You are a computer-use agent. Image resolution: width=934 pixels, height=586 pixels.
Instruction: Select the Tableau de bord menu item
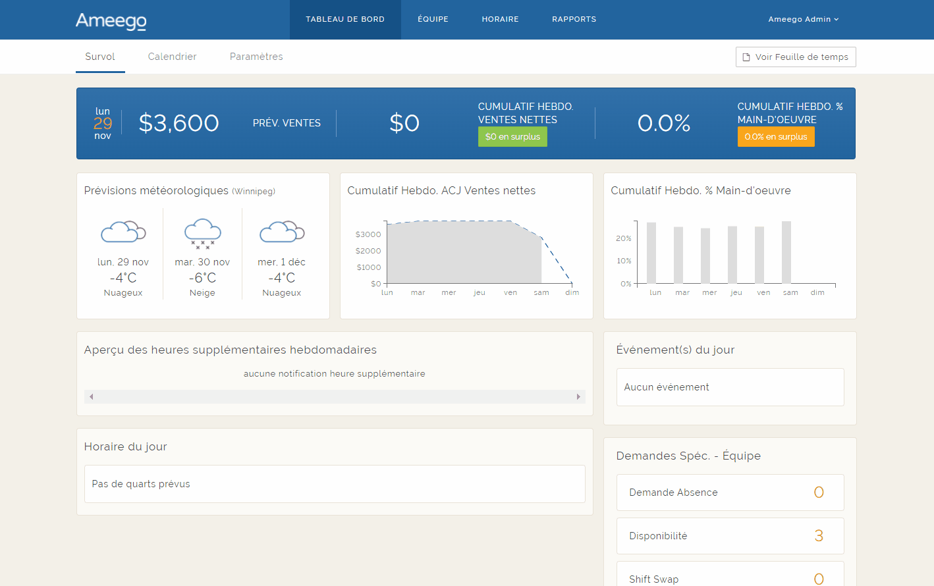345,19
